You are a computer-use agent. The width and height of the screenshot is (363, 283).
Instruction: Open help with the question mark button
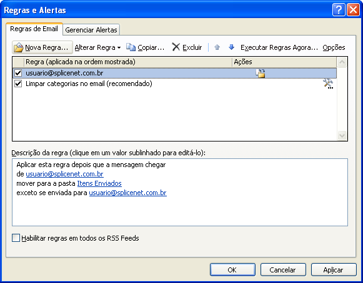(339, 10)
